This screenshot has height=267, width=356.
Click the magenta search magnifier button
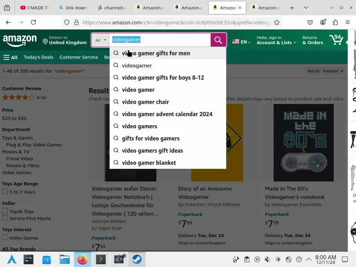[x=218, y=40]
